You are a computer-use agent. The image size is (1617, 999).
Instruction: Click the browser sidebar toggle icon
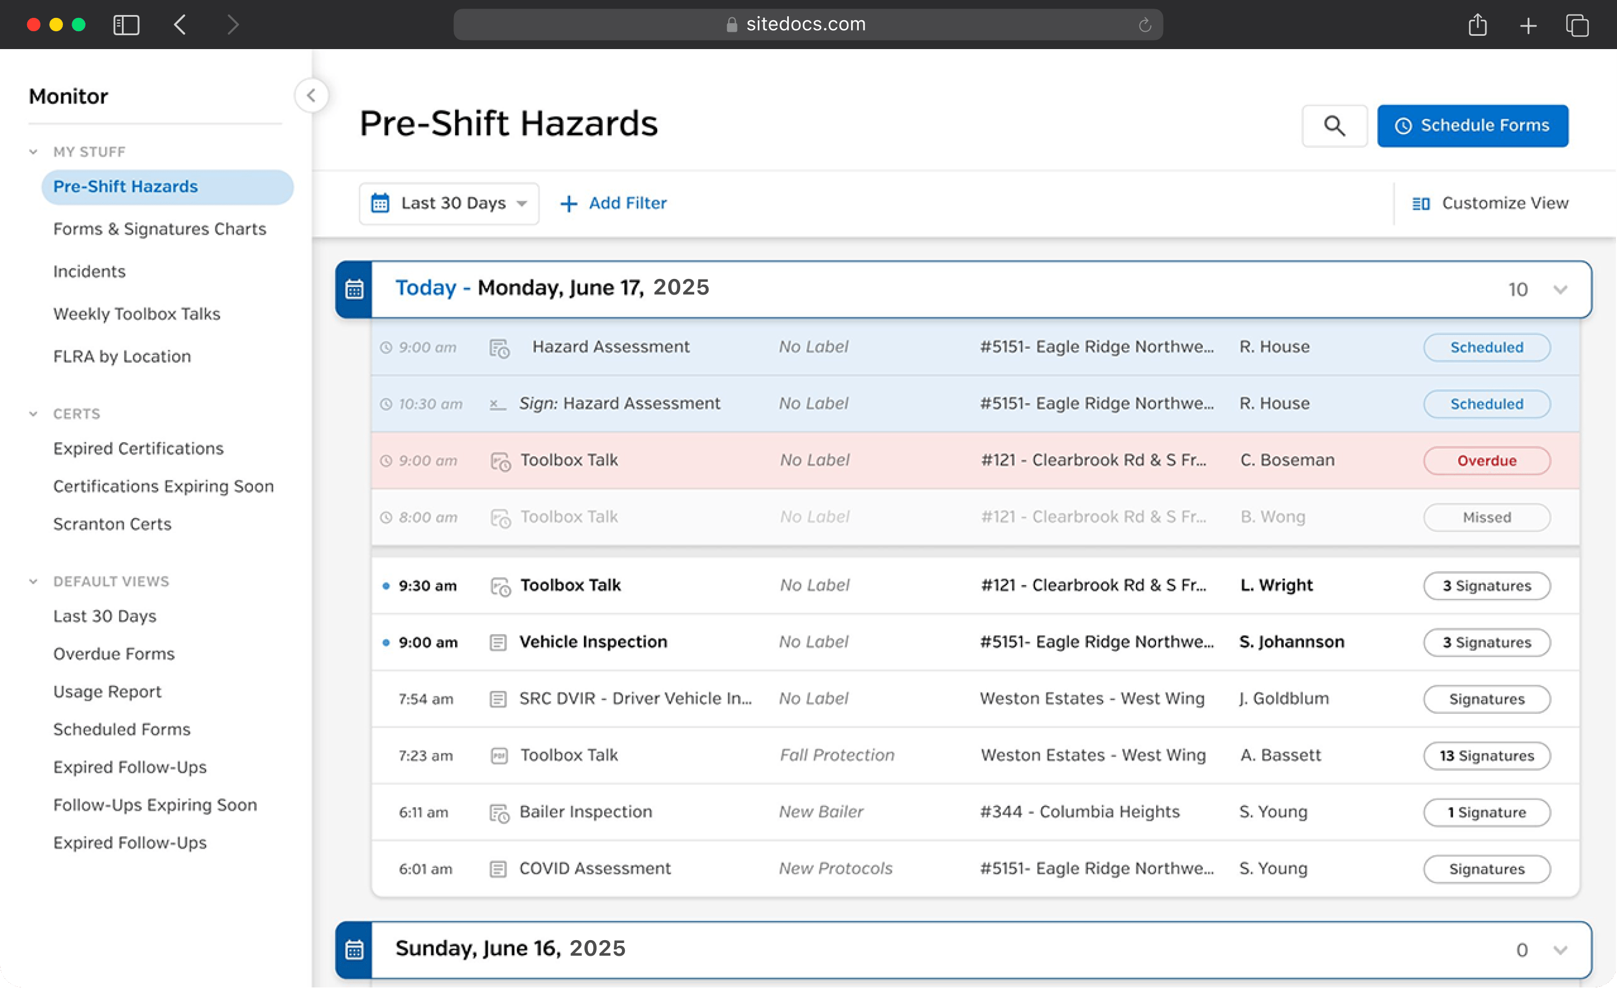126,25
